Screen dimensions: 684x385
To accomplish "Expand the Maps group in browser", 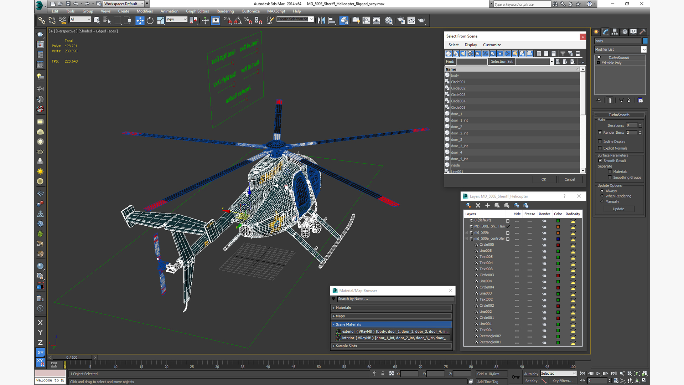I will tap(392, 316).
